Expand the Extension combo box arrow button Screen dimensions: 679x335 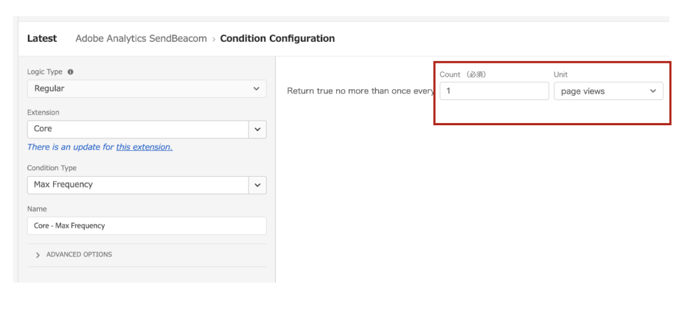click(x=258, y=129)
